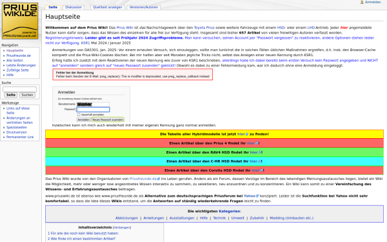The width and height of the screenshot is (387, 242).
Task: Open Modding (Umbauten etc.) category
Action: pyautogui.click(x=292, y=218)
